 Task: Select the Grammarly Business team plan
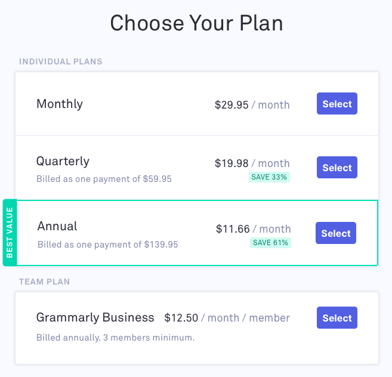337,318
